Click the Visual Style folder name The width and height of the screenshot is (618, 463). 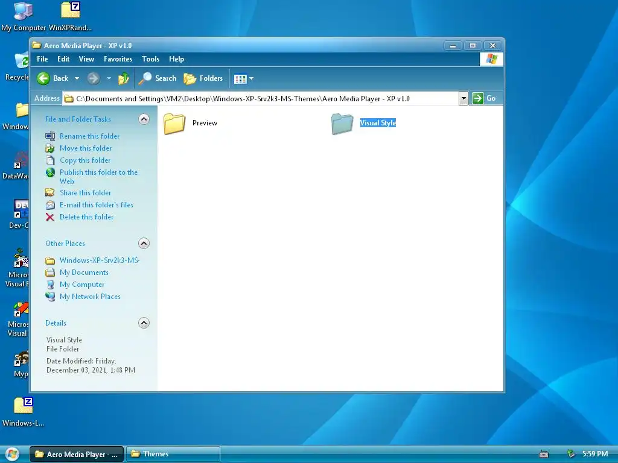coord(378,123)
